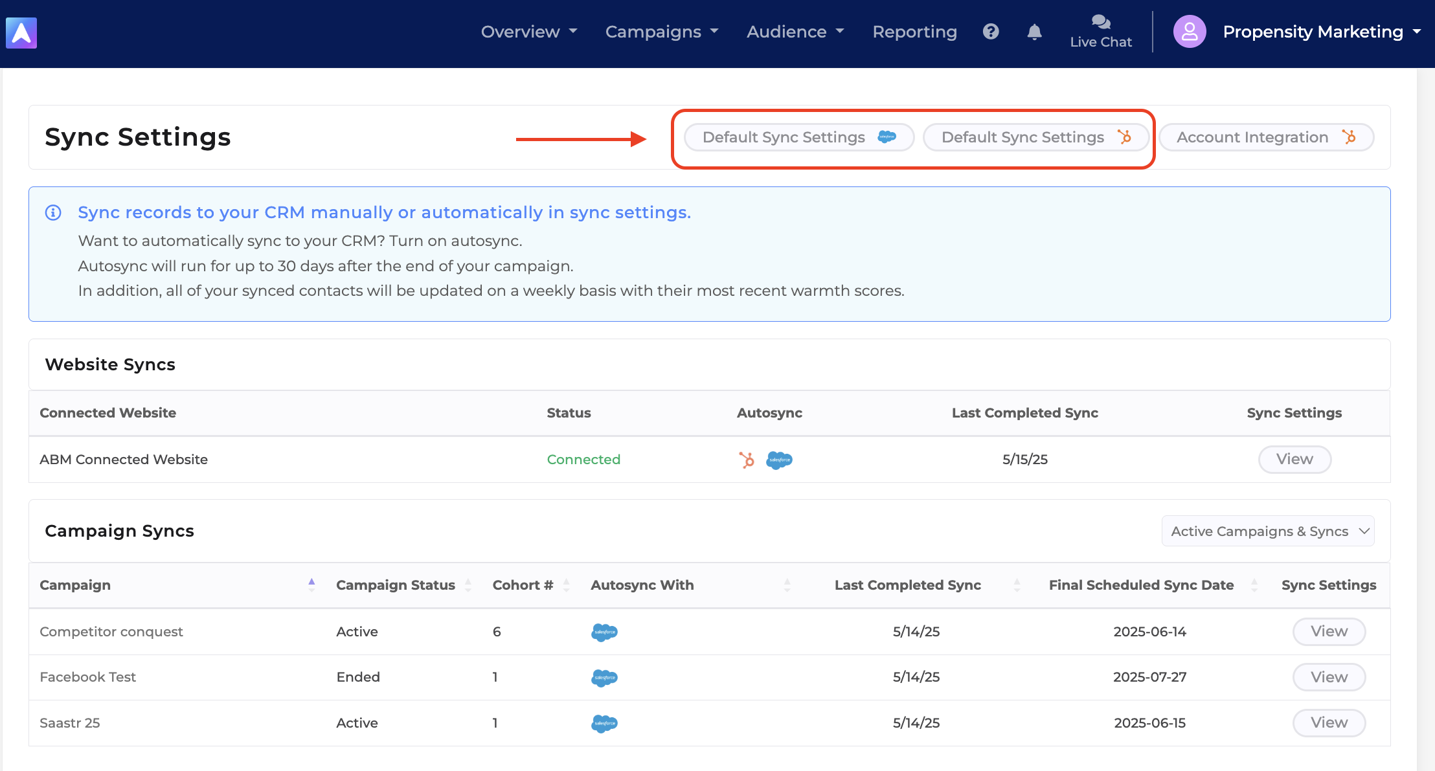Click the 2025-07-27 scheduled sync date
1435x771 pixels.
[1150, 677]
